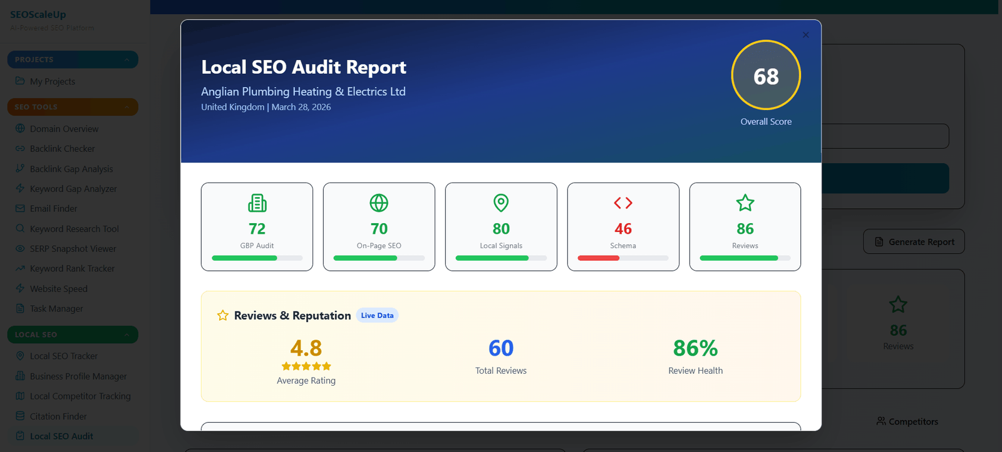Screen dimensions: 1002x452
Task: Open the Local SEO Audit sidebar link
Action: pyautogui.click(x=61, y=436)
